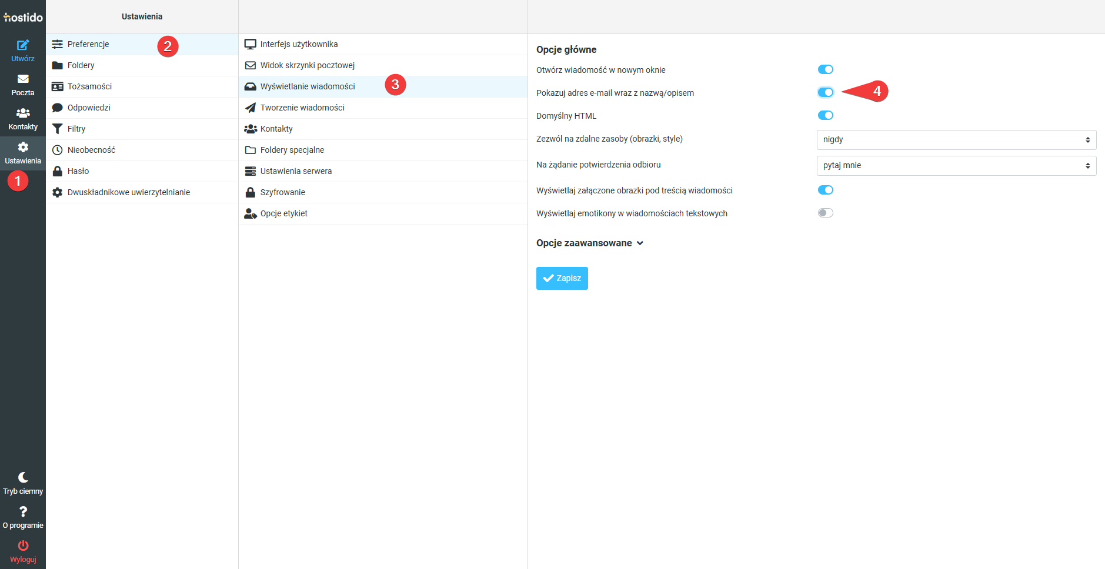Open Dwuskładnikowe uwierzytelnianie settings
The width and height of the screenshot is (1105, 569).
pyautogui.click(x=128, y=192)
